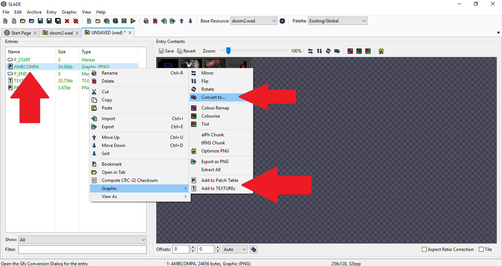Click the Open archive folder icon
The image size is (502, 266).
click(23, 21)
